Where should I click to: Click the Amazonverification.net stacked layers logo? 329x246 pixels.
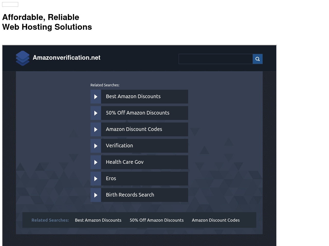[23, 58]
